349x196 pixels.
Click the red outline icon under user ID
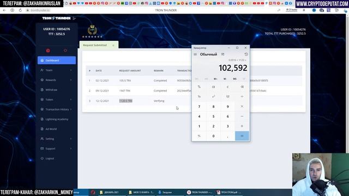[x=65, y=51]
